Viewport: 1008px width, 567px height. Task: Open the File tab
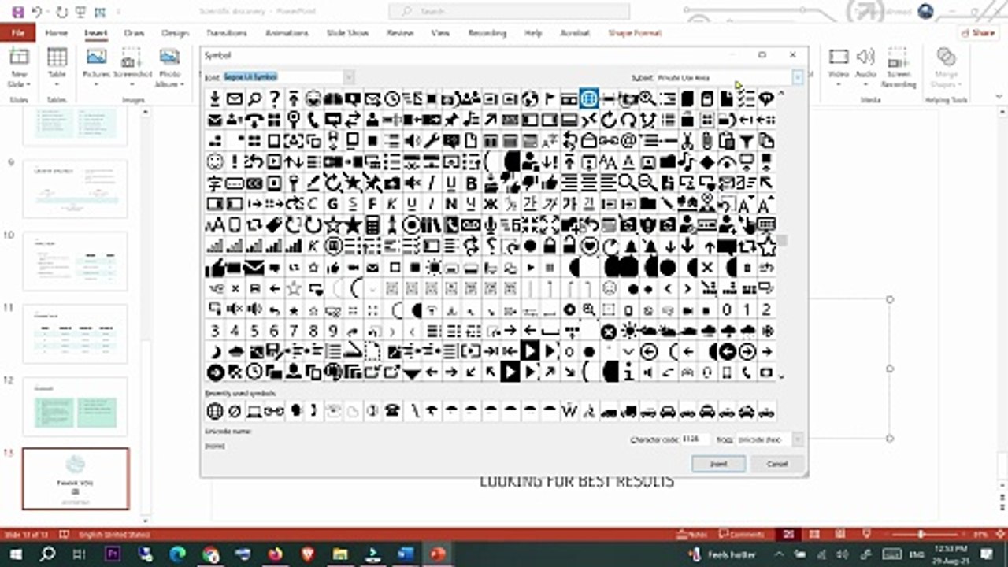[18, 33]
